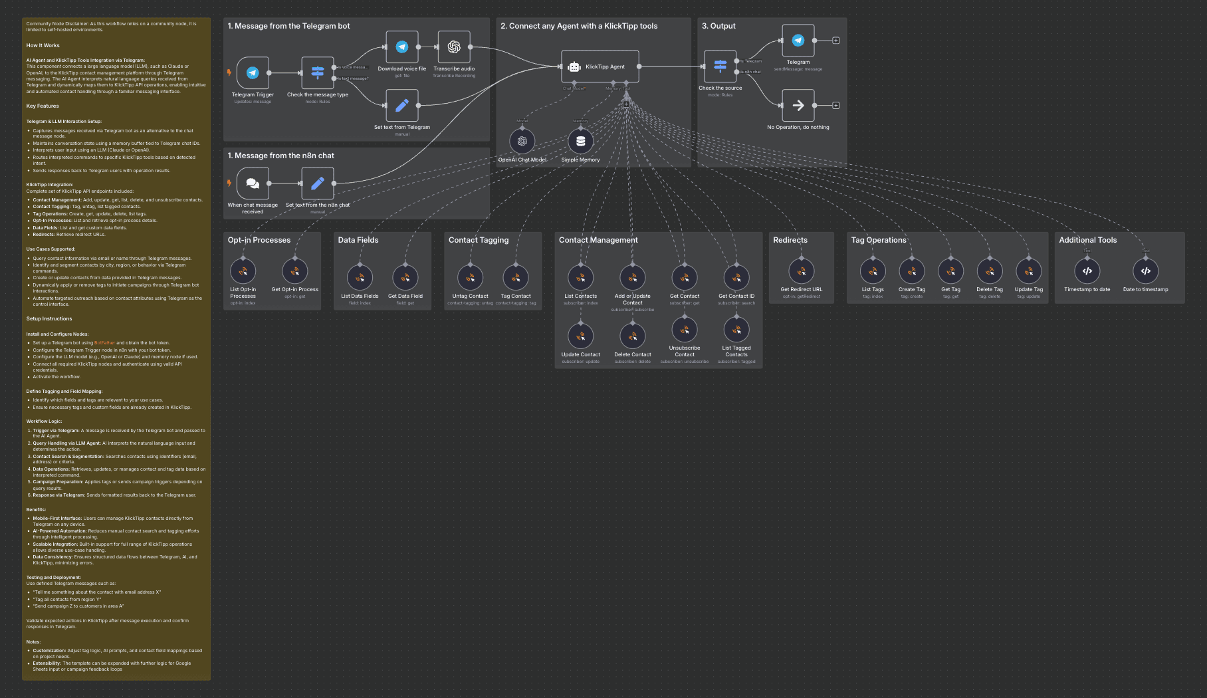
Task: Open the Check the message type switch node
Action: (x=318, y=73)
